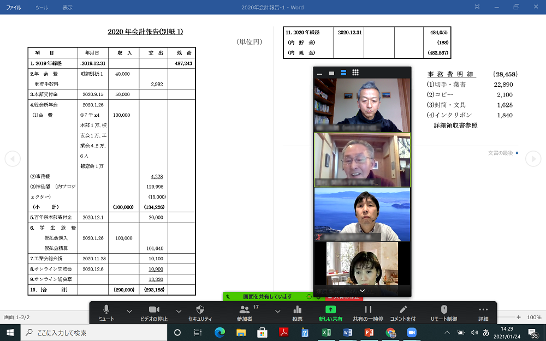This screenshot has height=341, width=546.
Task: Click 484,055 balance in right table
Action: pos(438,32)
